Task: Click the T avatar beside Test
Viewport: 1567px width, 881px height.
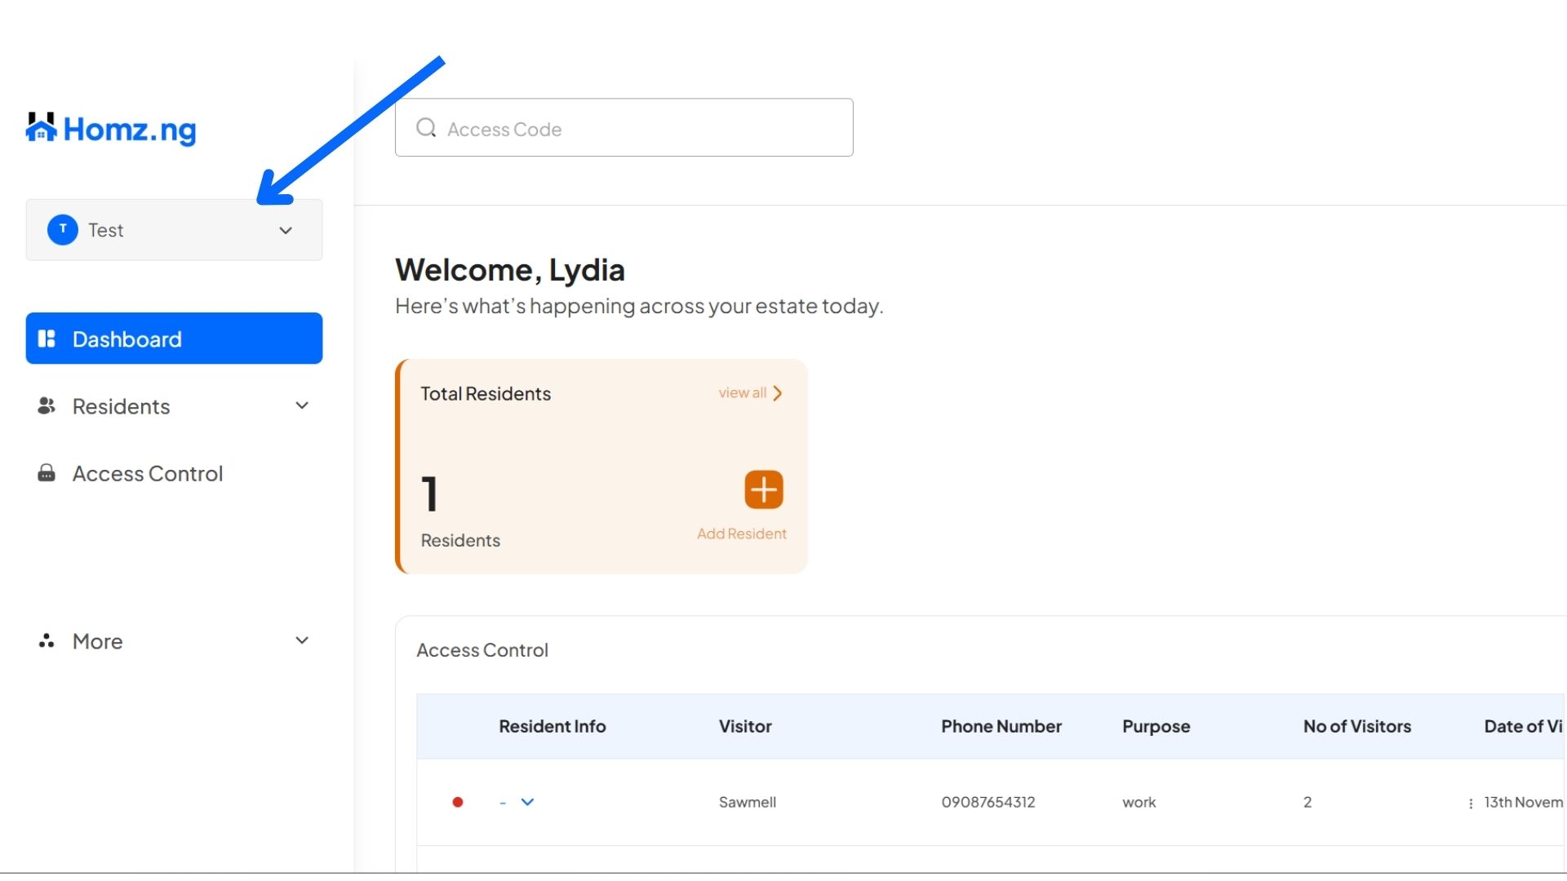Action: pyautogui.click(x=63, y=229)
